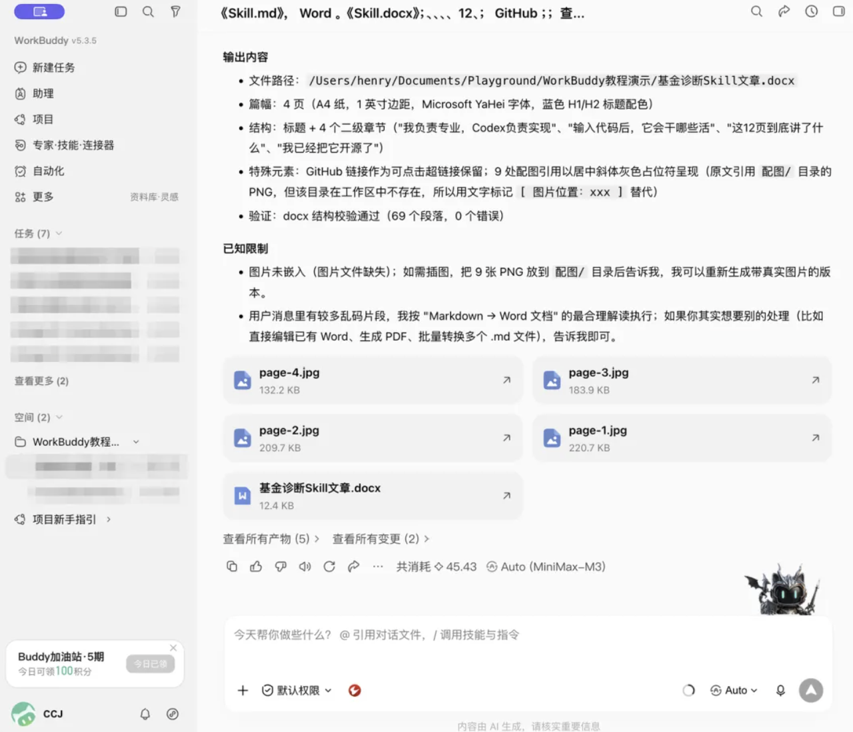This screenshot has width=853, height=732.
Task: Click 查看更多 (2) under tasks
Action: [41, 381]
